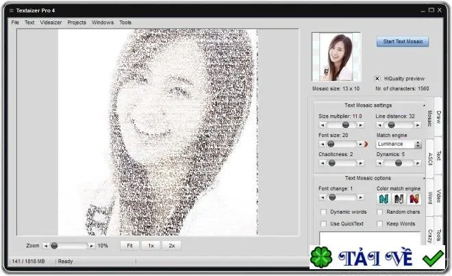Increase Chaoticness with right arrow

tap(360, 163)
